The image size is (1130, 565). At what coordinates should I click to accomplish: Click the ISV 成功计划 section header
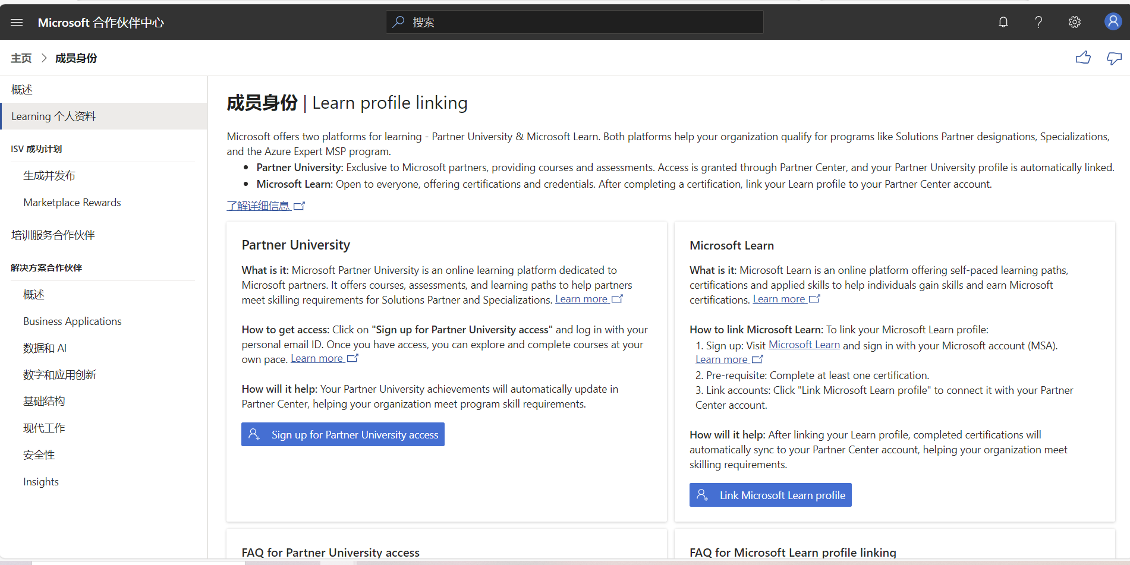[x=36, y=149]
